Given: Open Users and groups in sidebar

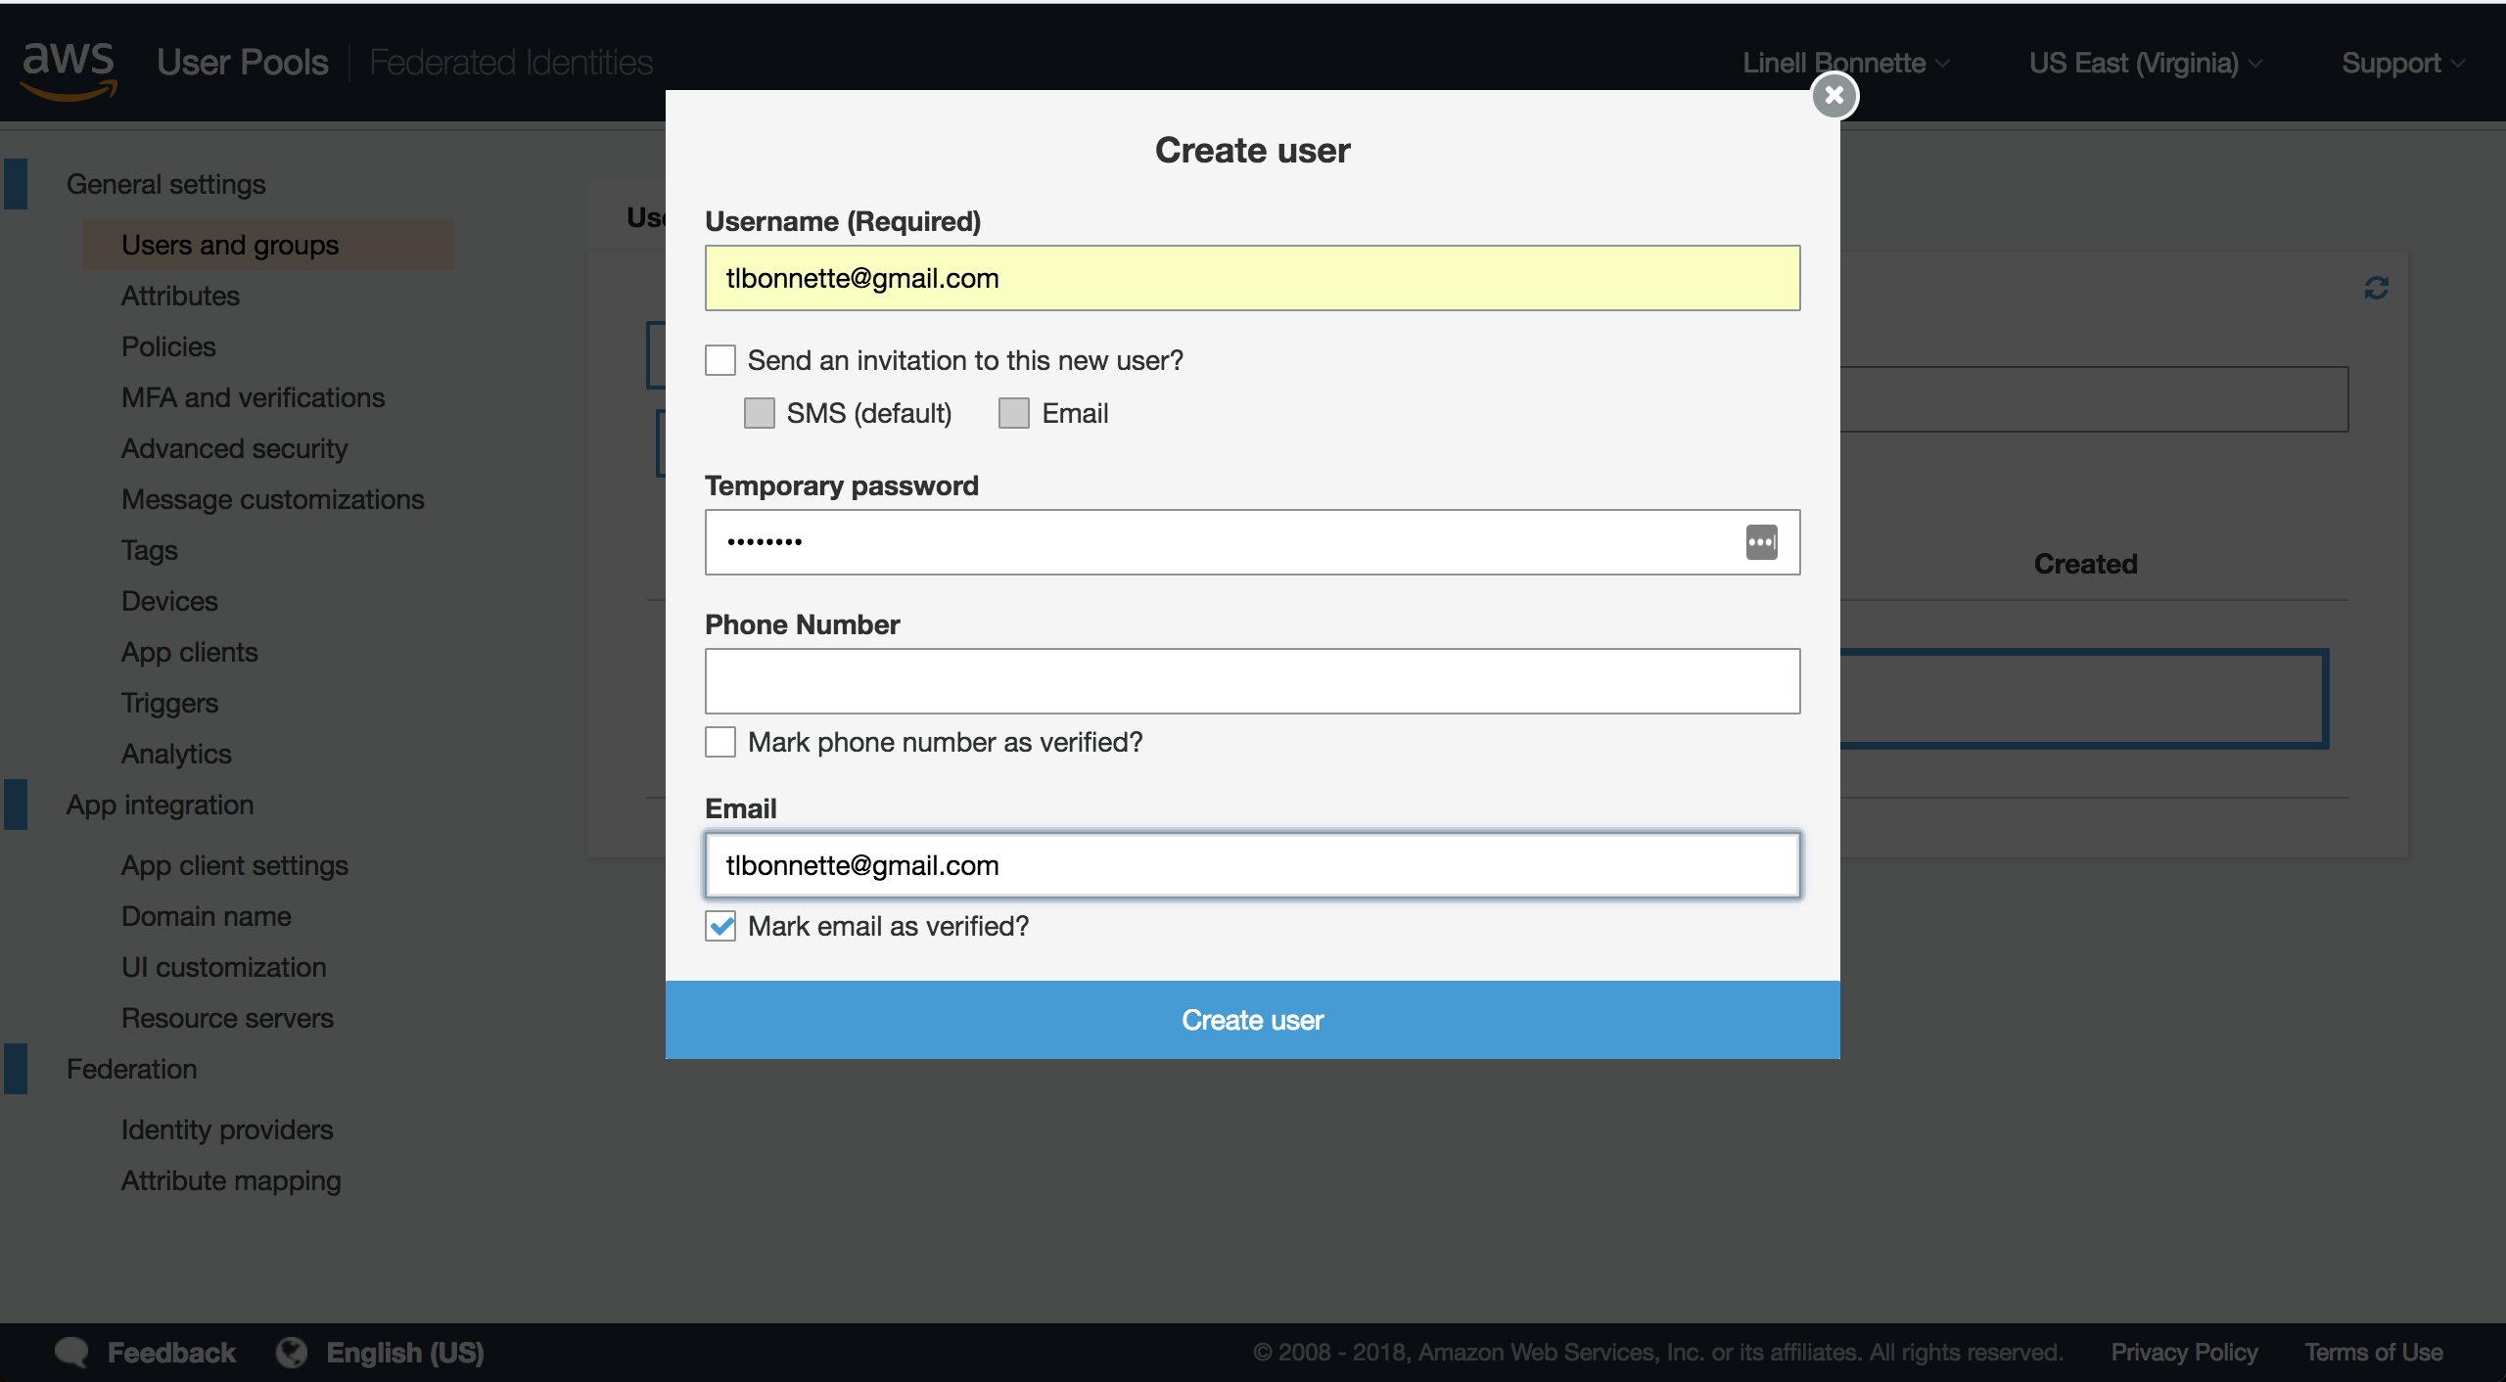Looking at the screenshot, I should 230,245.
